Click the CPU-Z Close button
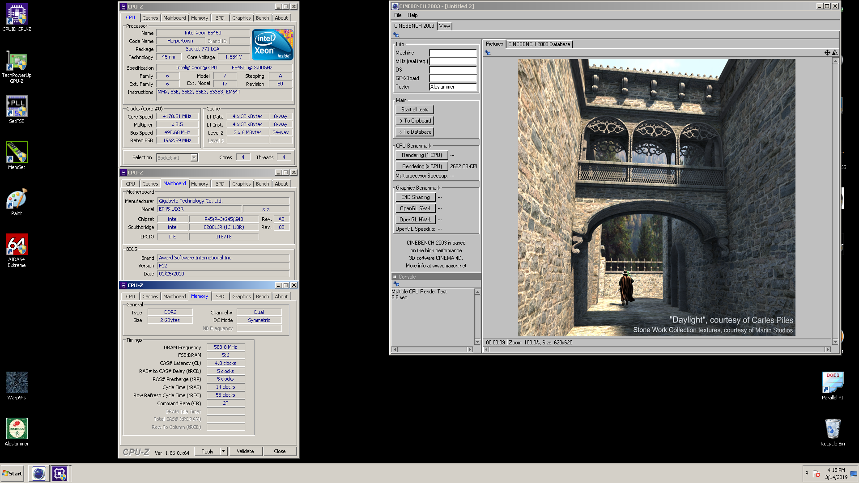 click(280, 451)
